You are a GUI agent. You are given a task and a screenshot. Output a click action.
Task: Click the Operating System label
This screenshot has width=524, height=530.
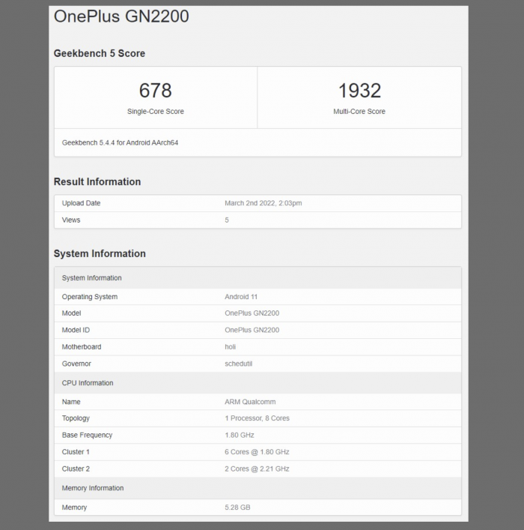(90, 297)
